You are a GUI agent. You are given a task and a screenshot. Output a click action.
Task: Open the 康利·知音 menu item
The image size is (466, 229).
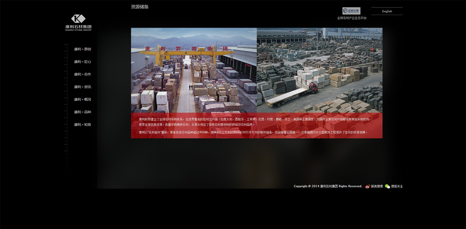(x=82, y=125)
